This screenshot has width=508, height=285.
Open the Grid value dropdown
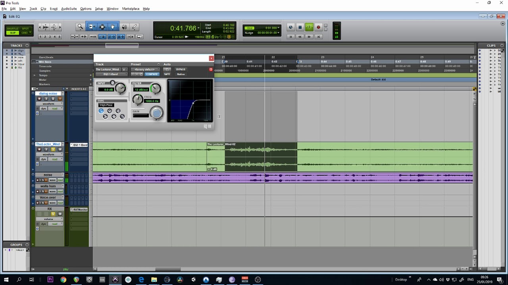coord(278,28)
